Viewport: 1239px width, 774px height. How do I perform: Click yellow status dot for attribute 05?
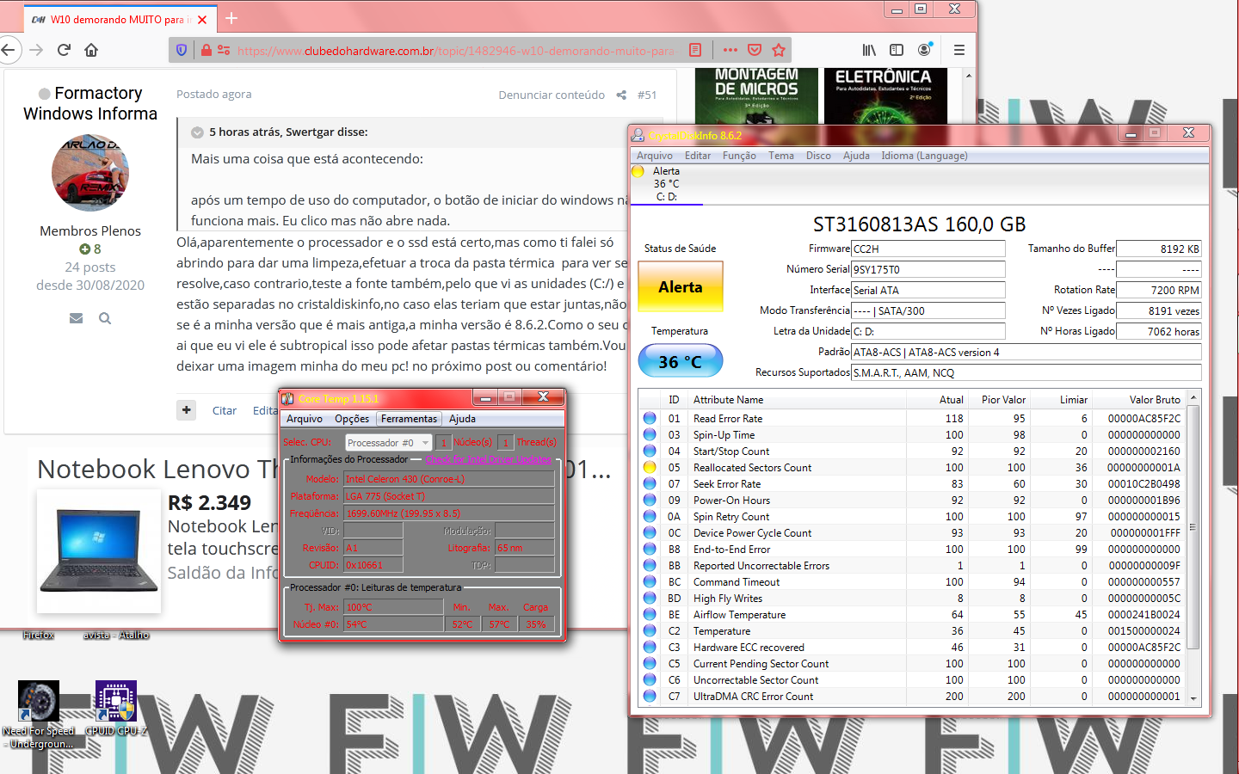tap(650, 467)
